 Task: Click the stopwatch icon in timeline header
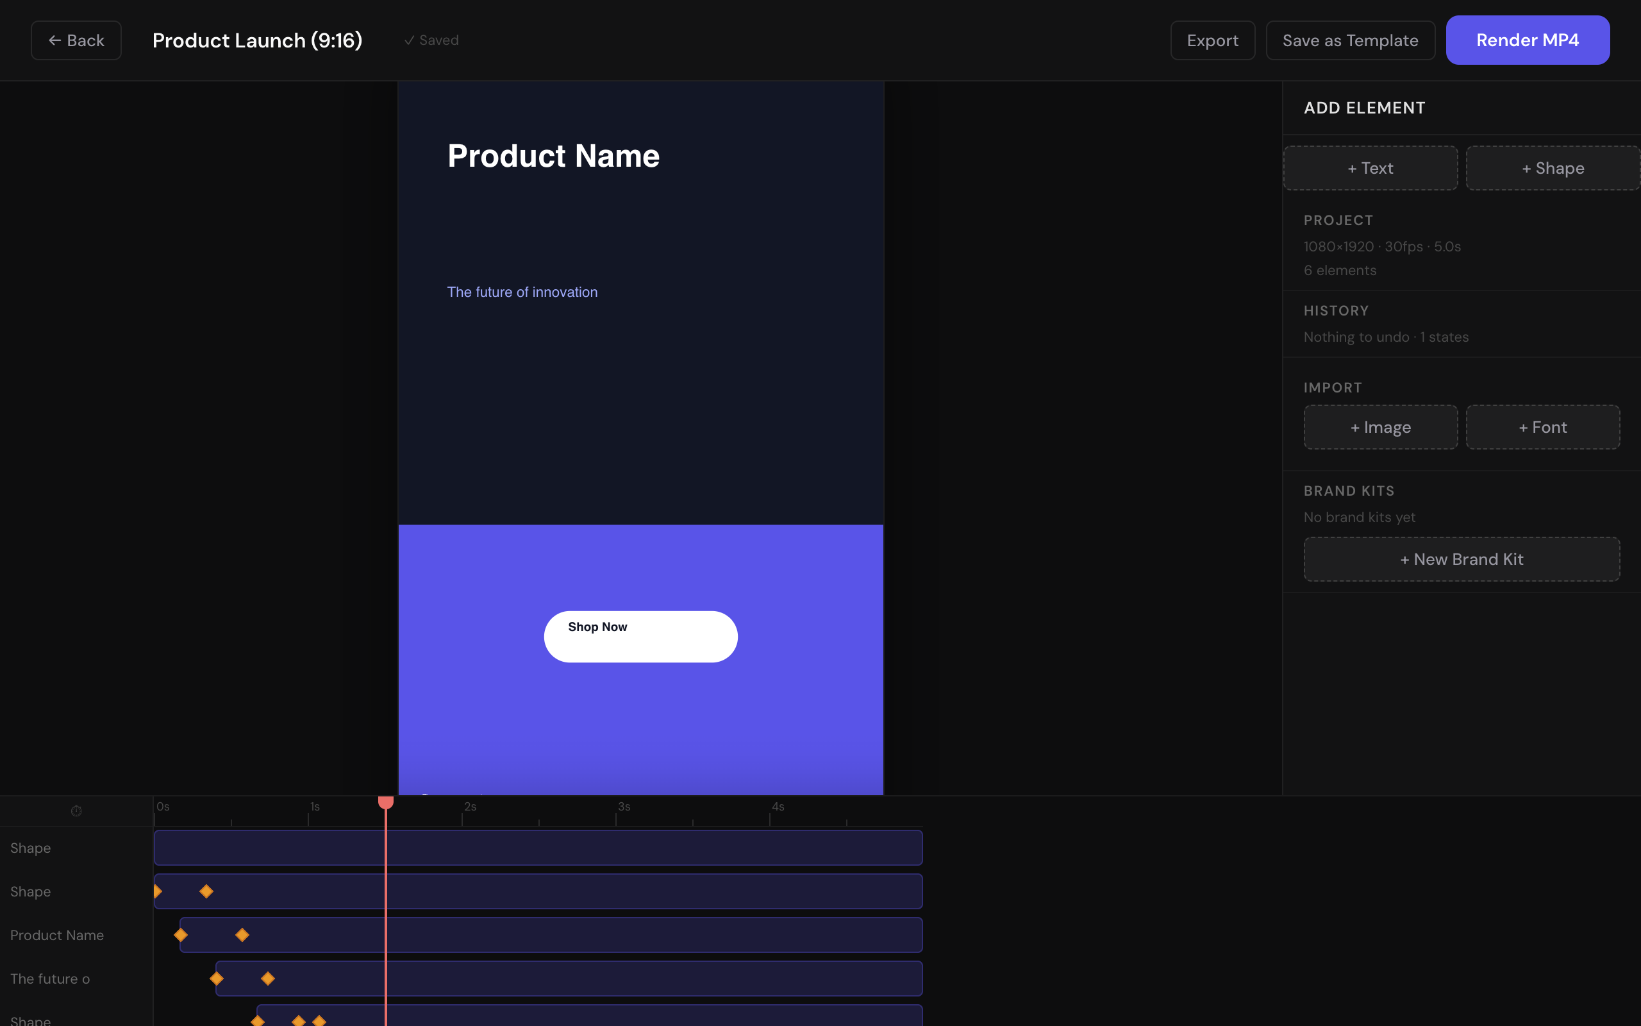[x=76, y=810]
